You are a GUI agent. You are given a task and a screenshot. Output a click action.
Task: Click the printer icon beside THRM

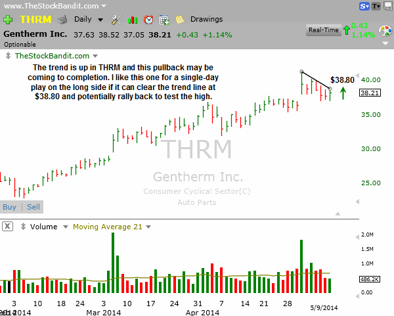[x=62, y=20]
